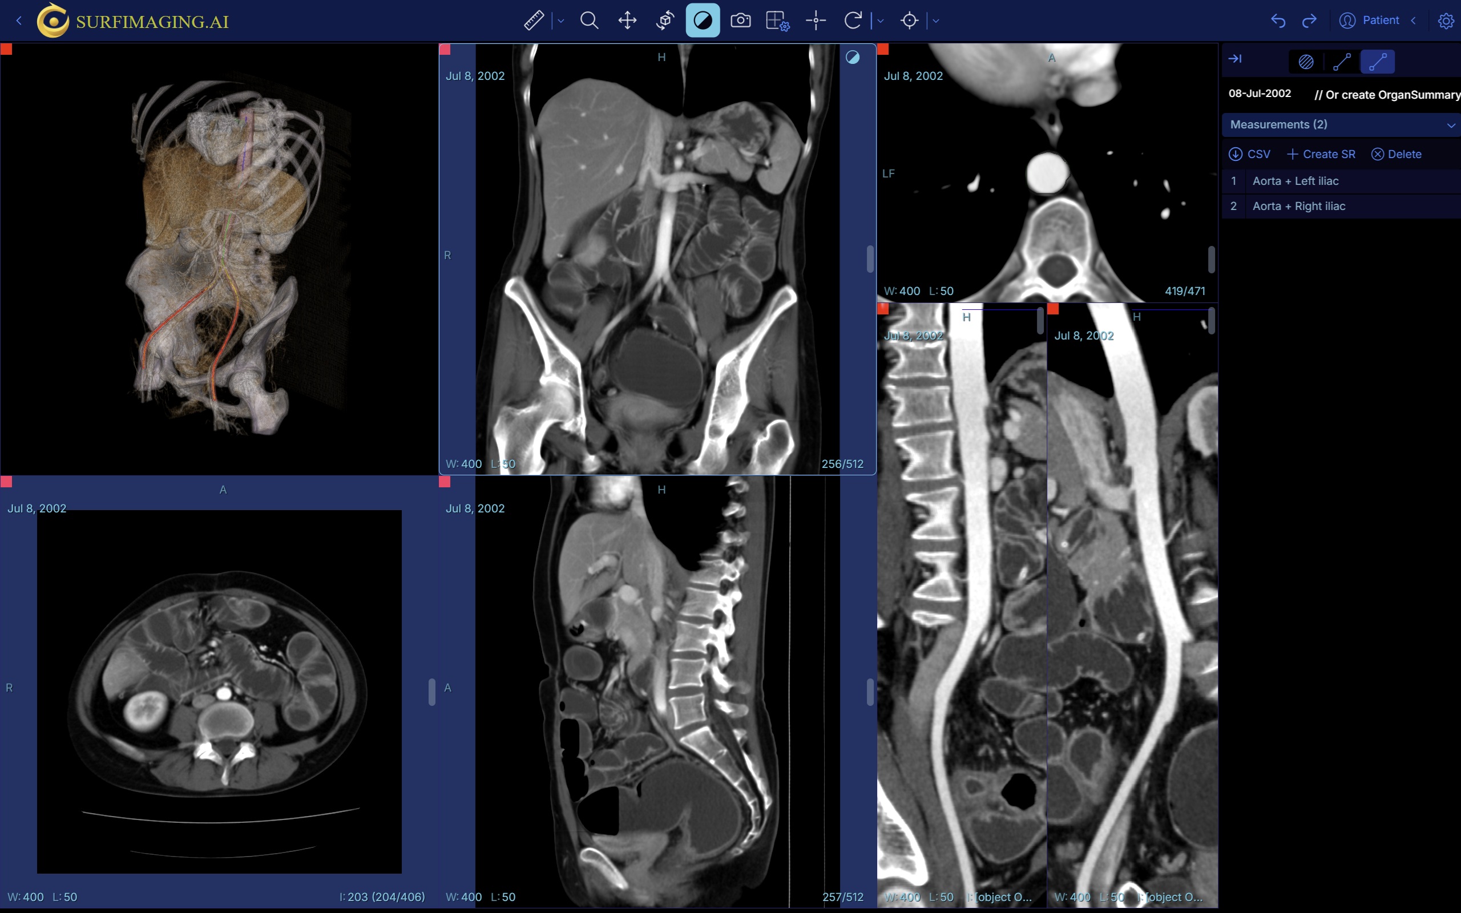Select the Aorta + Left iliac measurement
The height and width of the screenshot is (913, 1461).
coord(1297,180)
